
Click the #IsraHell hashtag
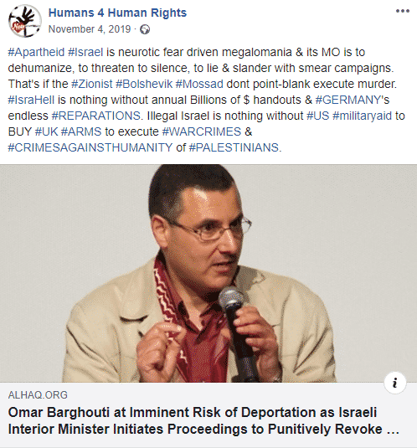point(31,100)
